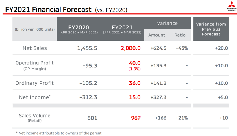The image size is (237, 136).
Task: Click the Ratio sub-header
Action: click(x=180, y=35)
